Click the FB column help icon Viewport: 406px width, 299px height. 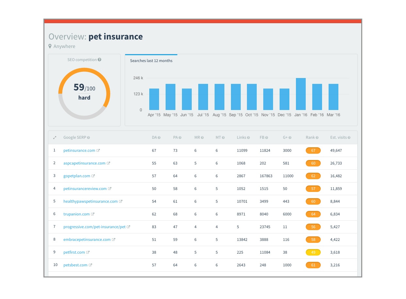(267, 138)
